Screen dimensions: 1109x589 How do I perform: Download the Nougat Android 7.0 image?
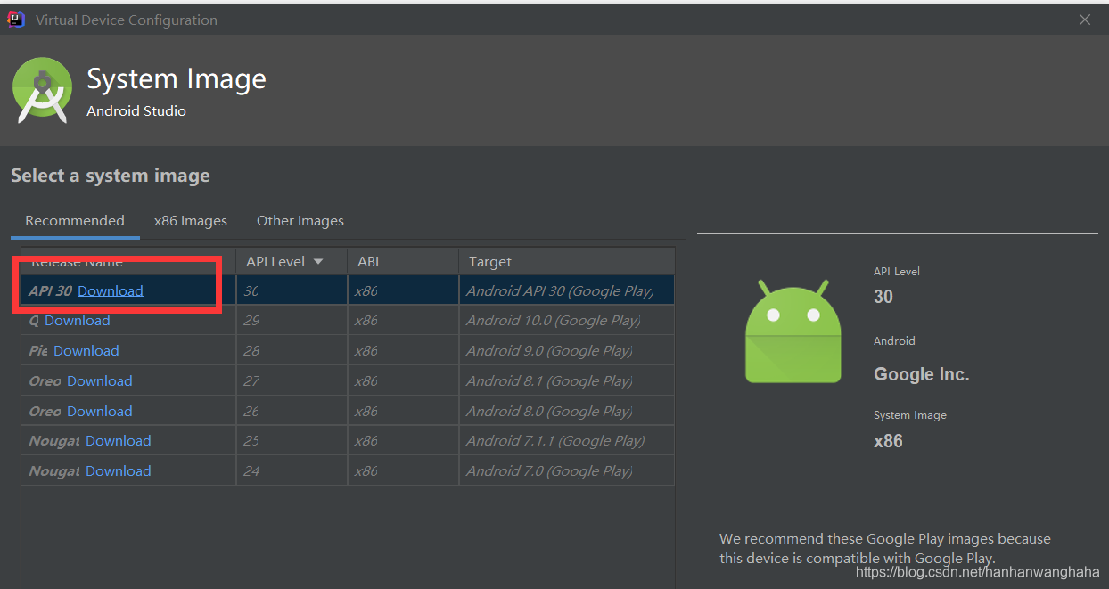(118, 470)
